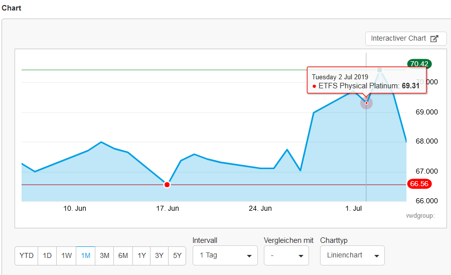Click the vwdgroup attribution text
The image size is (451, 275).
click(x=420, y=215)
